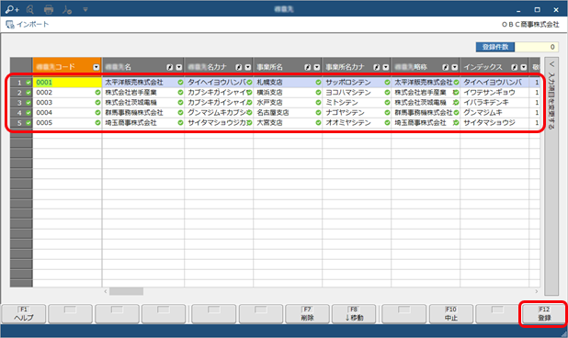Click the printer icon in title bar
Viewport: 568px width, 338px height.
tap(49, 9)
